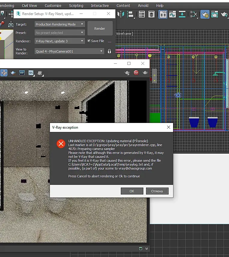Screen dimensions: 229x257
Task: Open the Schematic View icon
Action: 194,14
